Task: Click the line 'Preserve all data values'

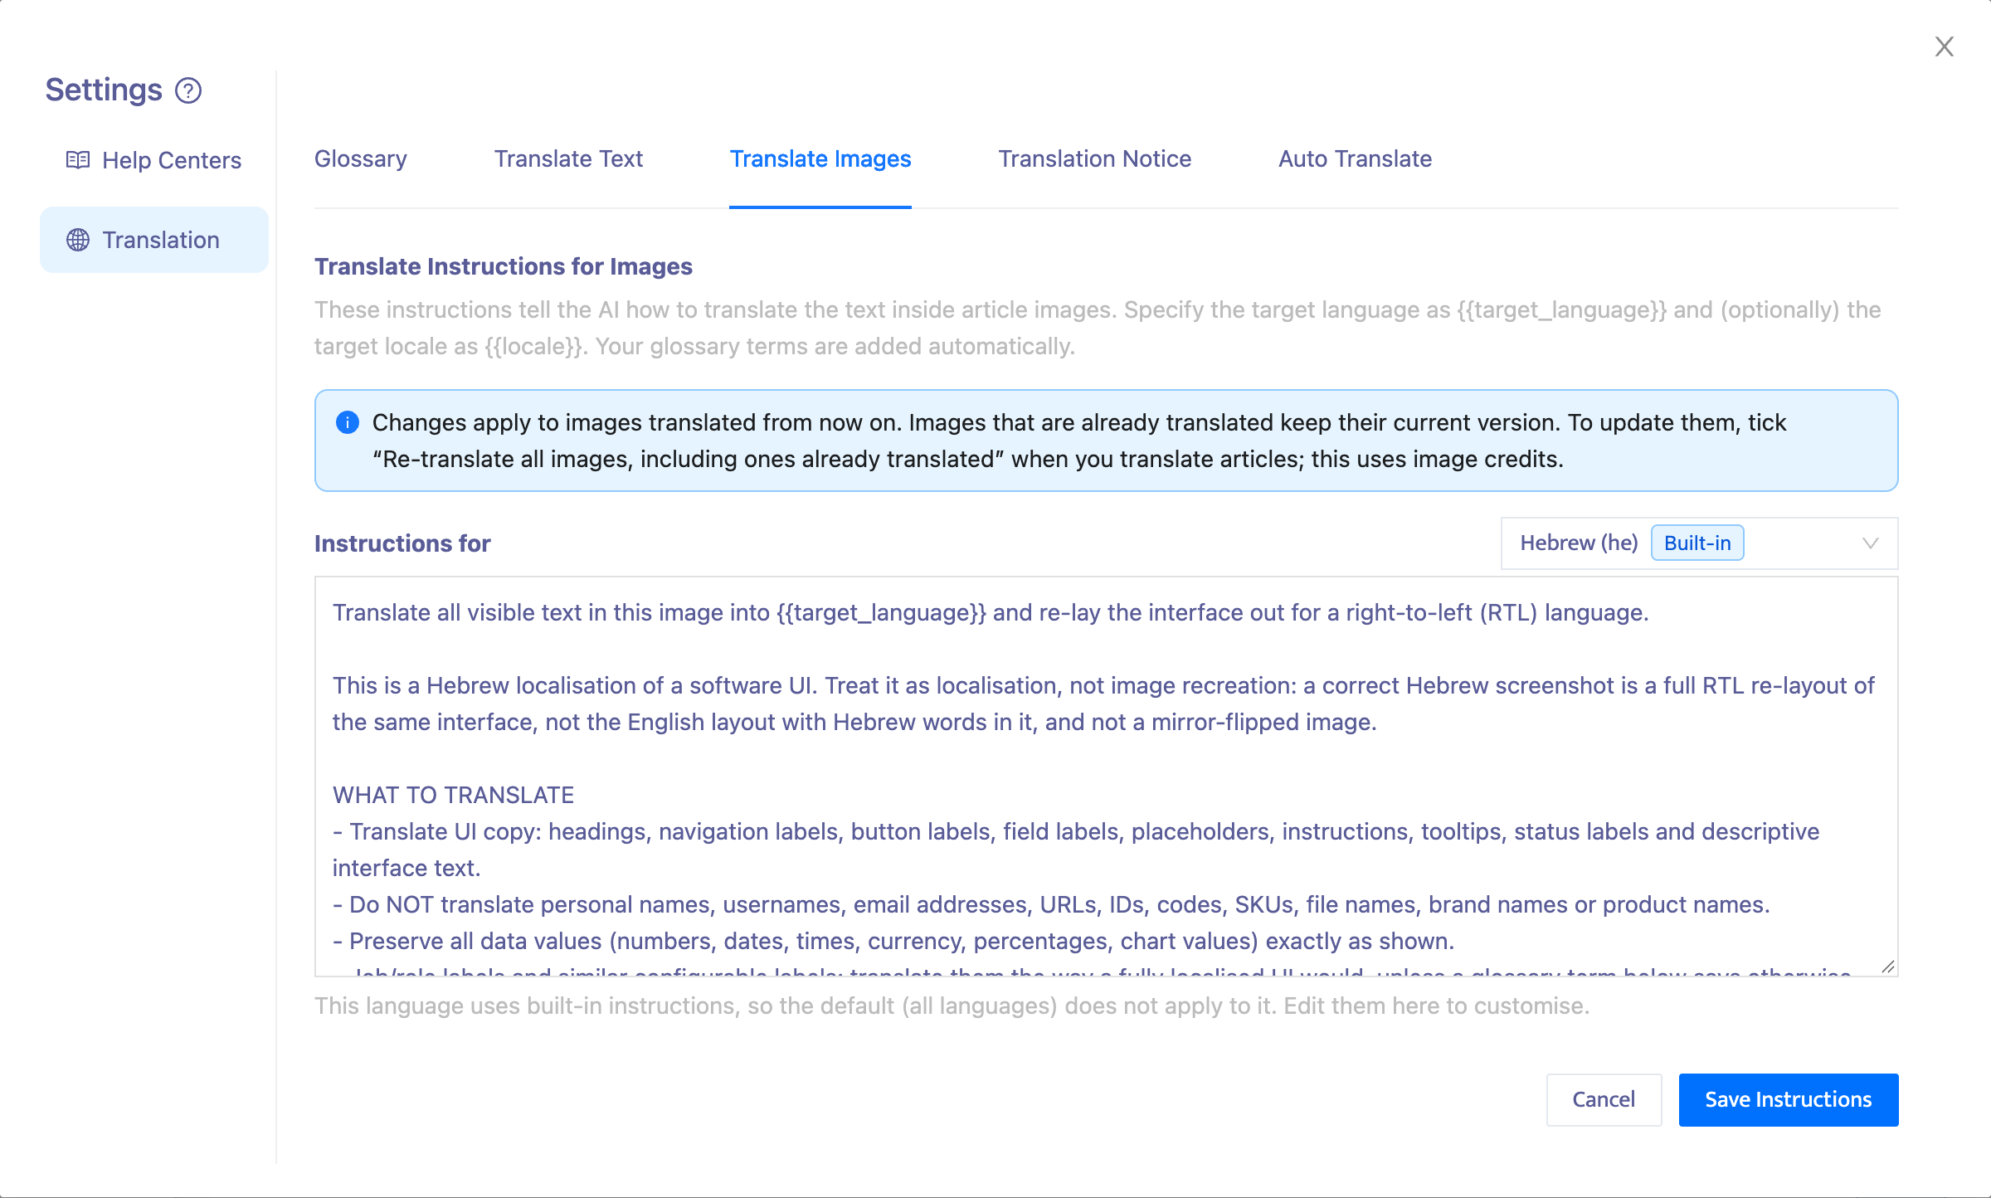Action: pos(893,941)
